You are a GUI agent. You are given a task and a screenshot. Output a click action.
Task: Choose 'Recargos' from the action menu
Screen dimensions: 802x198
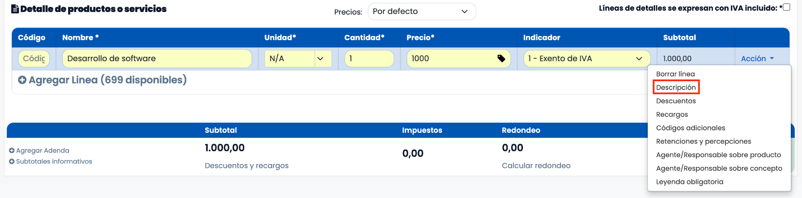pos(672,114)
